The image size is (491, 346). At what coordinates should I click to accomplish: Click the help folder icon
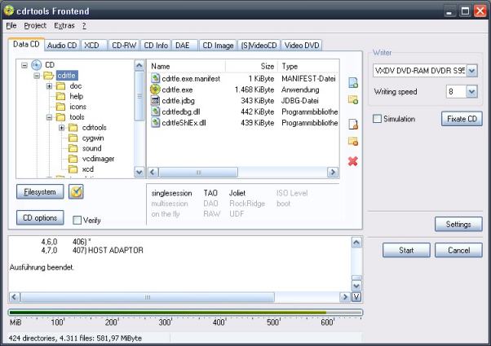click(60, 96)
